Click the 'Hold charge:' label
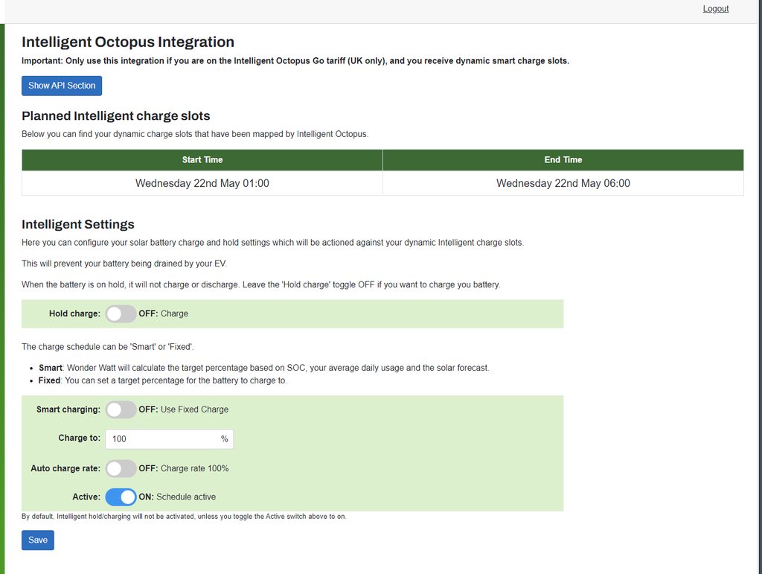762x574 pixels. click(x=74, y=313)
